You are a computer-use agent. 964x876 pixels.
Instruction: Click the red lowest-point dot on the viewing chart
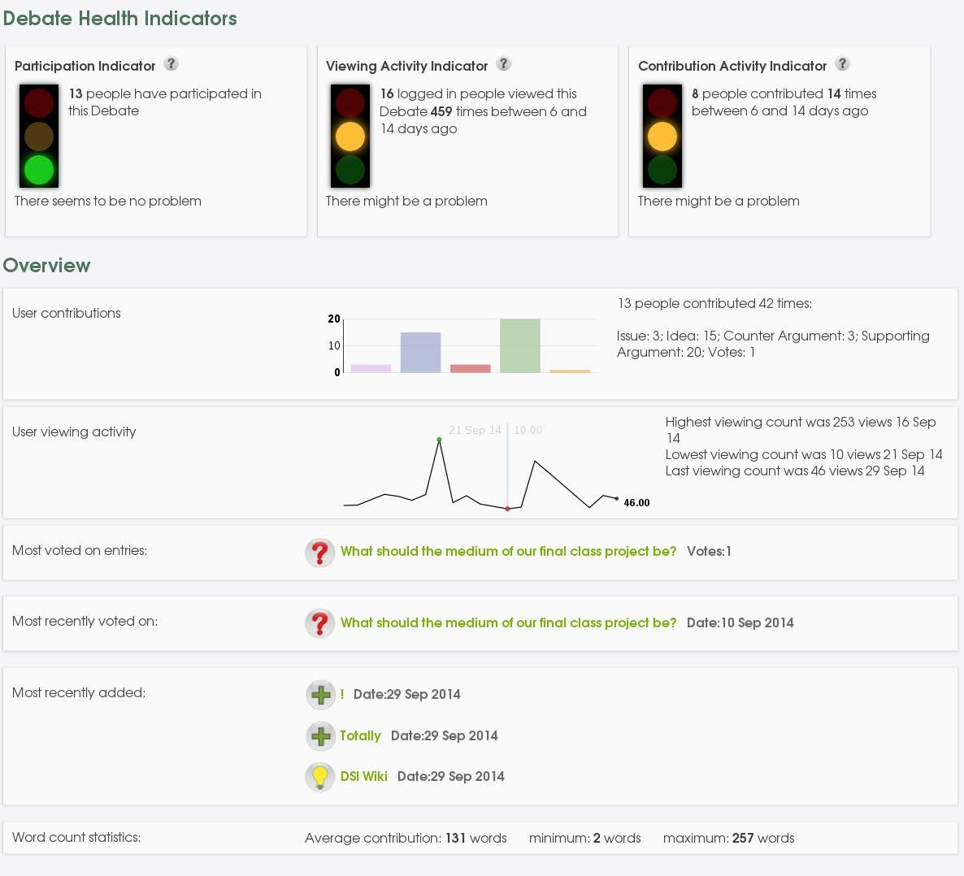(x=507, y=507)
